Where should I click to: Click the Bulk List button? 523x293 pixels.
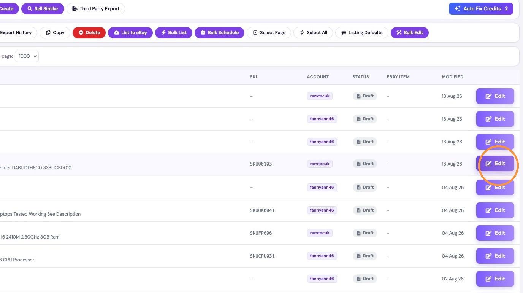(174, 32)
